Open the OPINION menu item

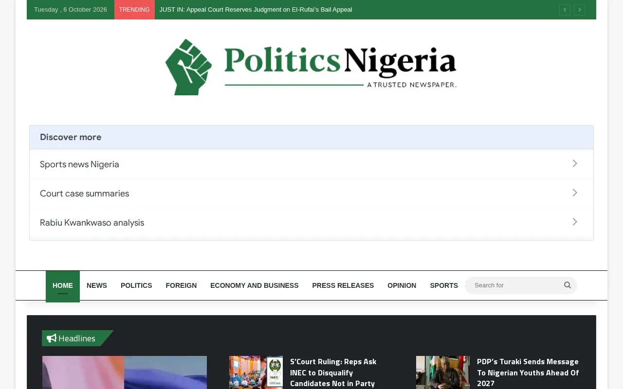tap(402, 286)
